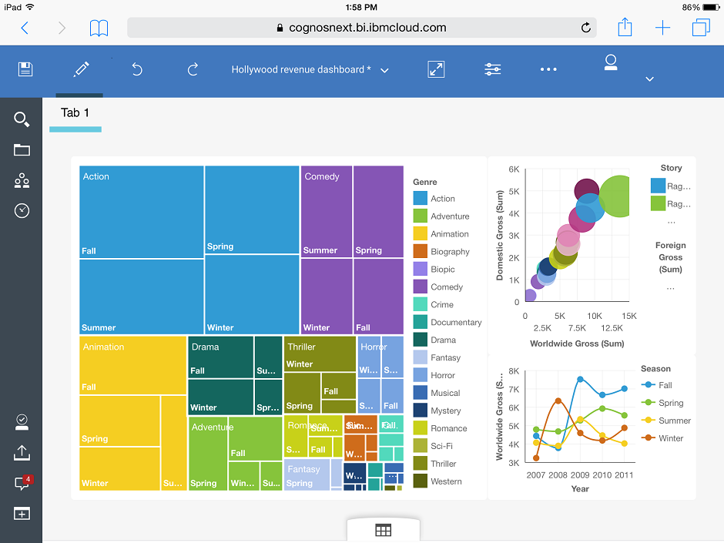Open recently viewed items via clock icon
The height and width of the screenshot is (543, 724).
(21, 210)
